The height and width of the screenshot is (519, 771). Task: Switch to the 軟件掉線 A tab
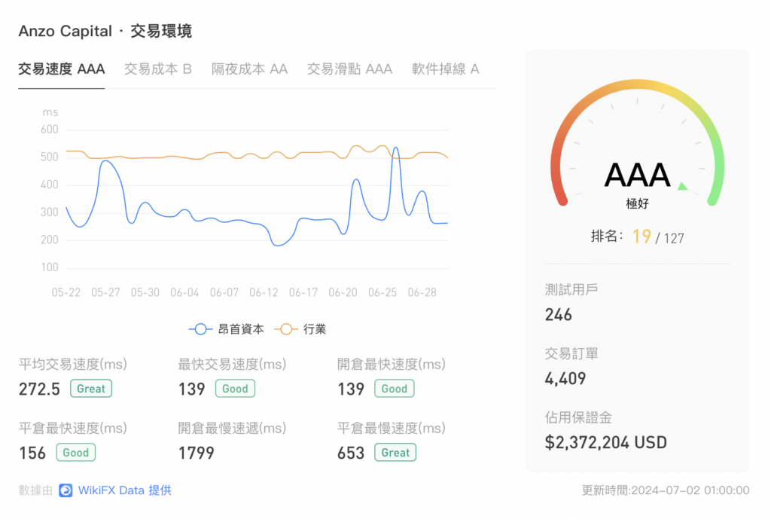click(446, 69)
